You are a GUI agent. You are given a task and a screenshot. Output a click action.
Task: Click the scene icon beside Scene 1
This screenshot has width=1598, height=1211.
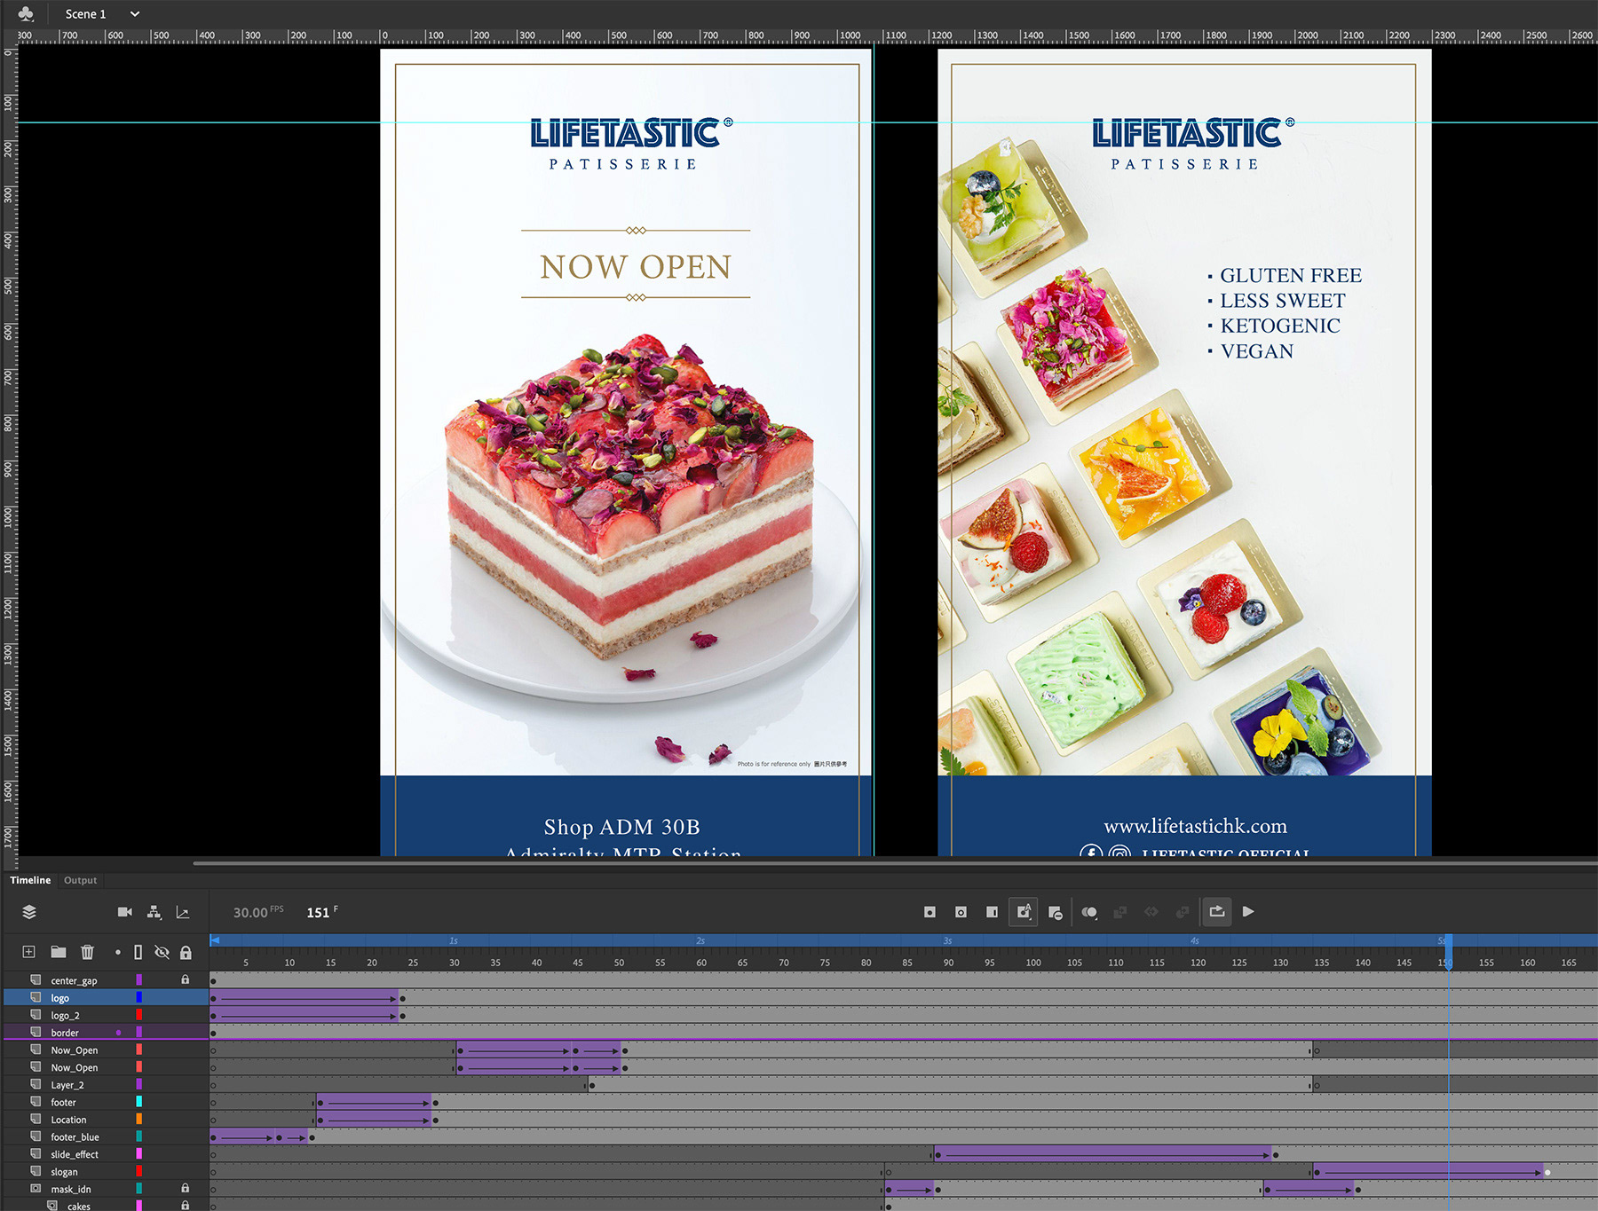(26, 13)
